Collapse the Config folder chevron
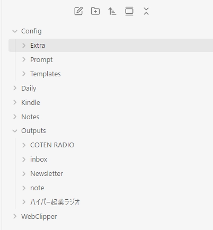The image size is (213, 230). (15, 31)
